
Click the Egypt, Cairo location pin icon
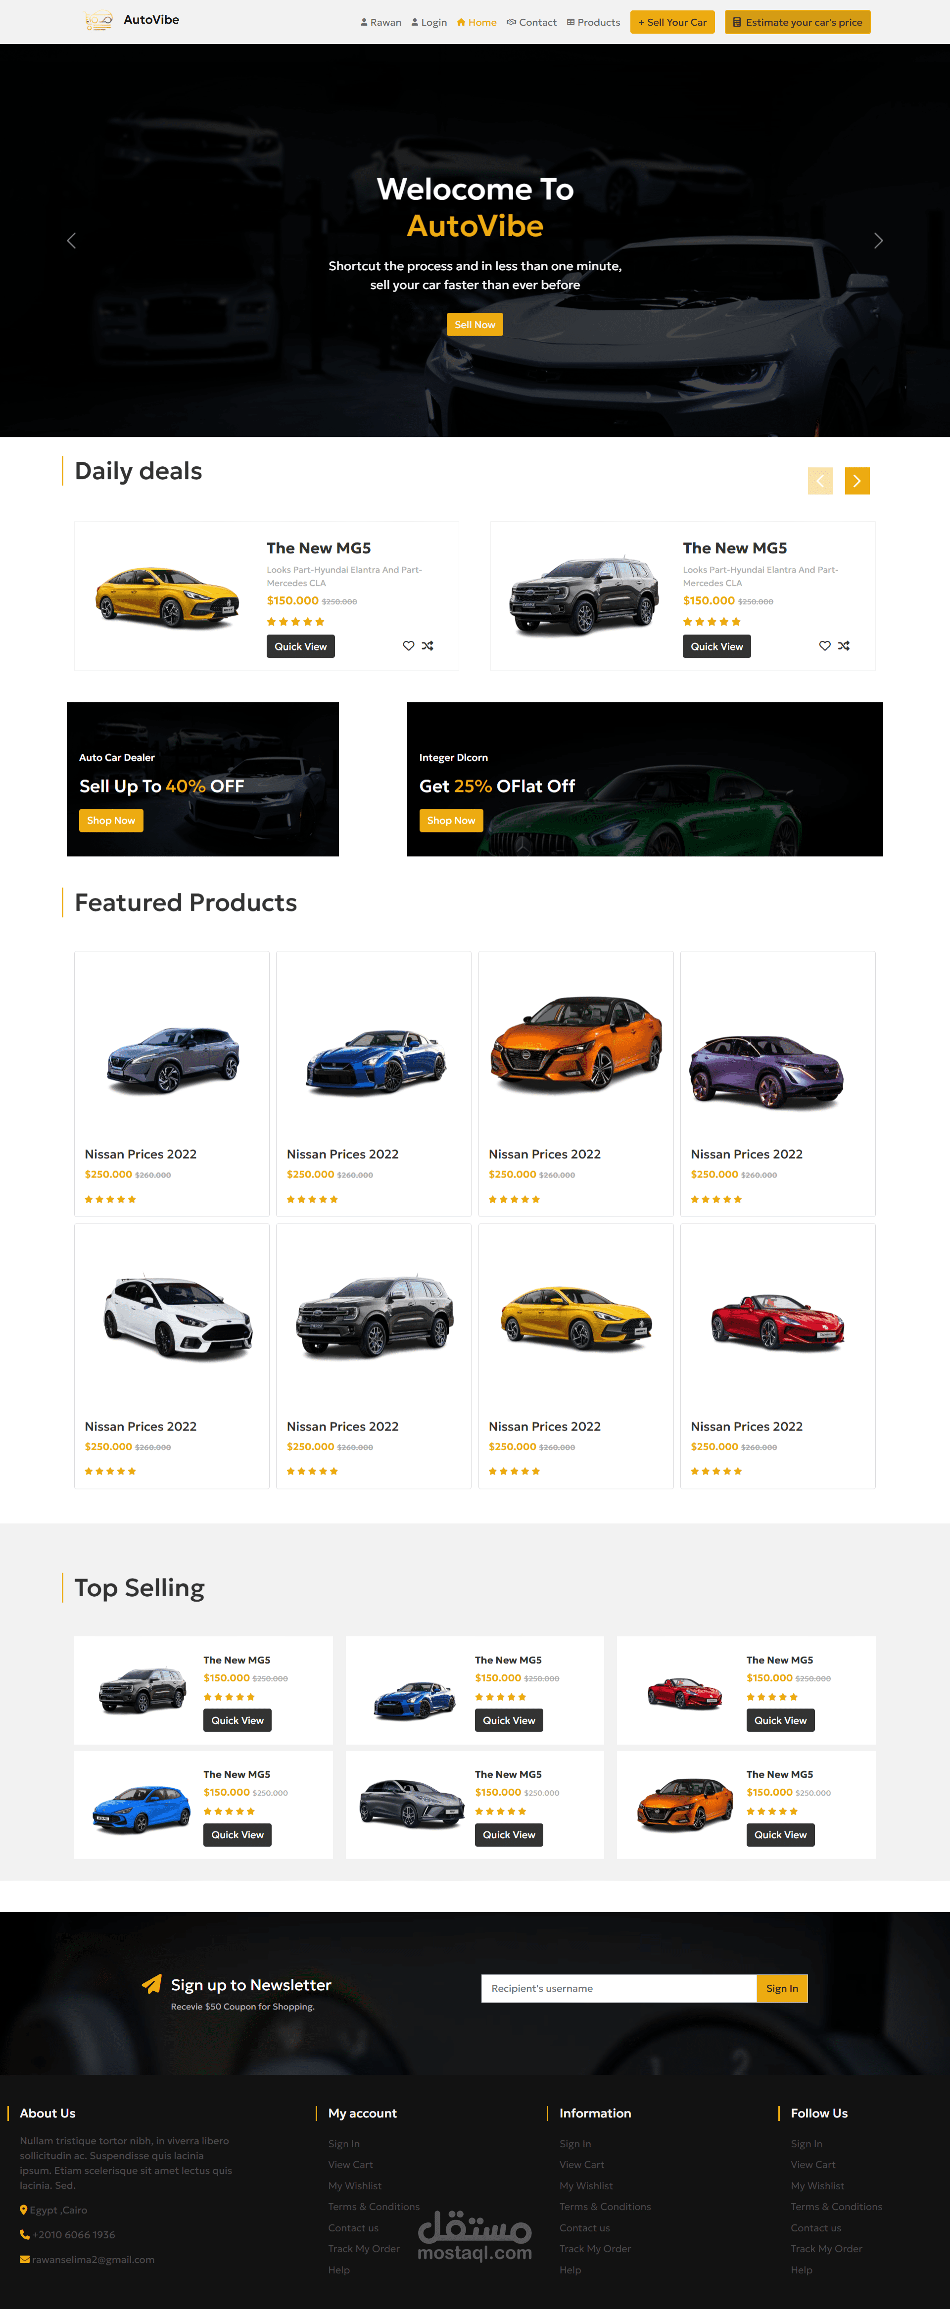[24, 2211]
